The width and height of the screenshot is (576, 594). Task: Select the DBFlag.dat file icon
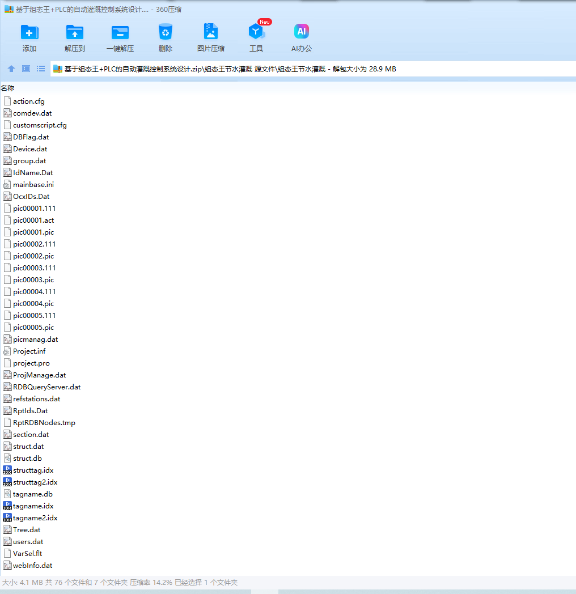point(7,137)
